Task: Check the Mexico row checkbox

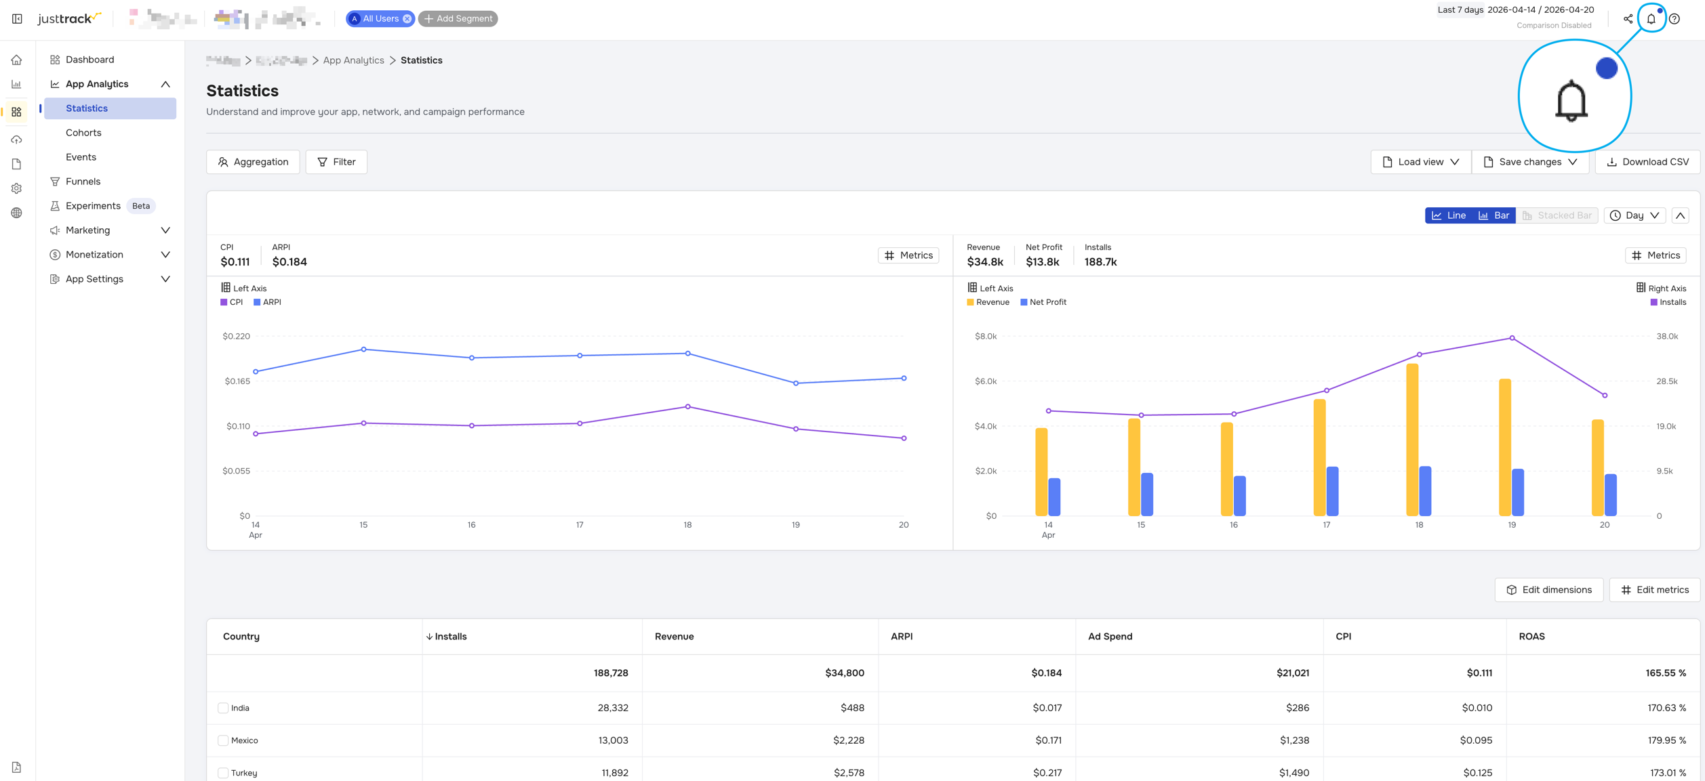Action: click(x=223, y=740)
